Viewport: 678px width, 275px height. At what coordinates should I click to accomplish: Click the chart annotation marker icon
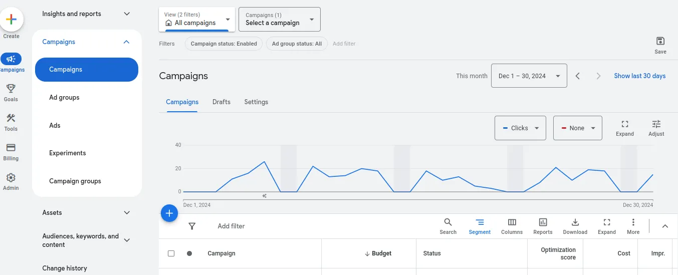pos(265,196)
